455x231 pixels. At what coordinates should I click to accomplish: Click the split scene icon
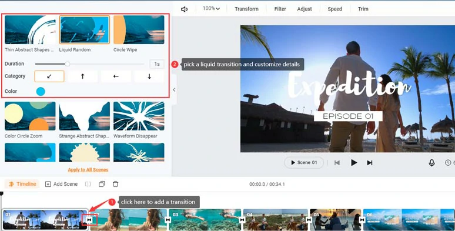(88, 184)
